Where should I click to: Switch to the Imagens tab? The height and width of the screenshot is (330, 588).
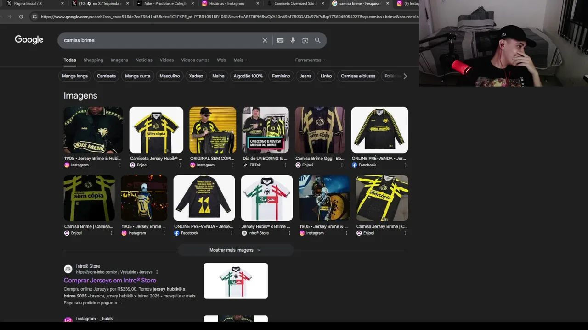click(119, 60)
